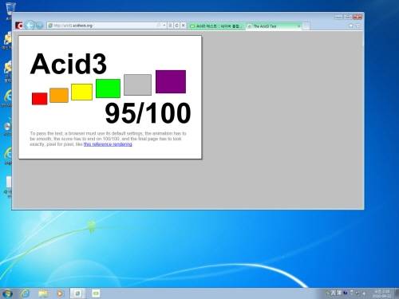
Task: Open the this reference rendering link
Action: pyautogui.click(x=108, y=144)
